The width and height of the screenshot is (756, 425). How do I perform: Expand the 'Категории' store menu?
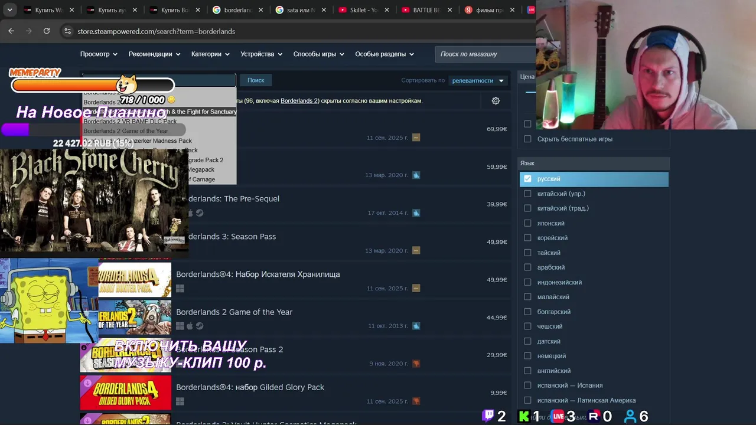[210, 54]
